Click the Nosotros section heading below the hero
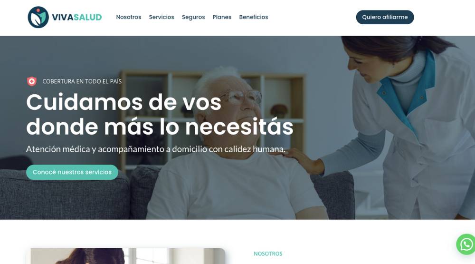The image size is (475, 264). [268, 254]
